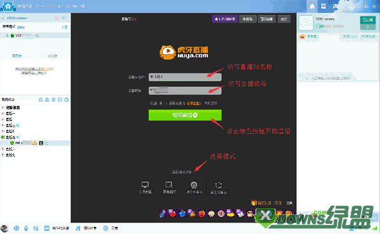Collapse the green highlighted channel node
380x234 pixels.
[x=3, y=137]
